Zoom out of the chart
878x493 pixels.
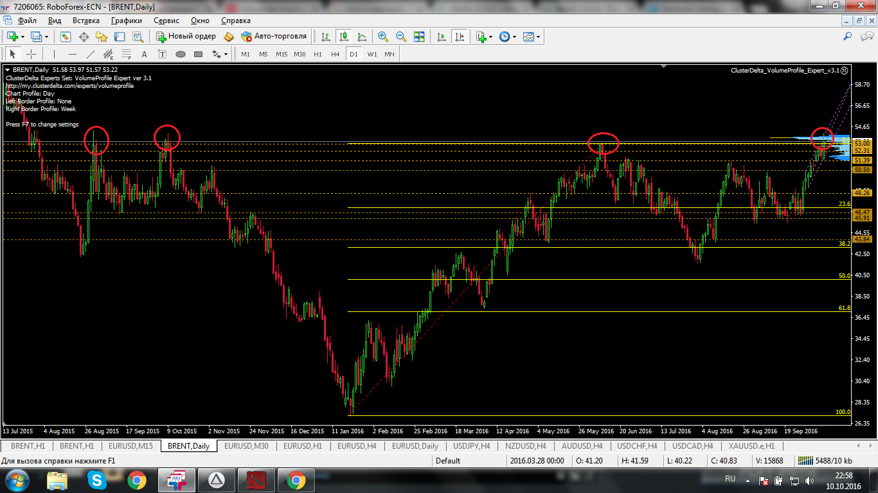click(x=401, y=37)
